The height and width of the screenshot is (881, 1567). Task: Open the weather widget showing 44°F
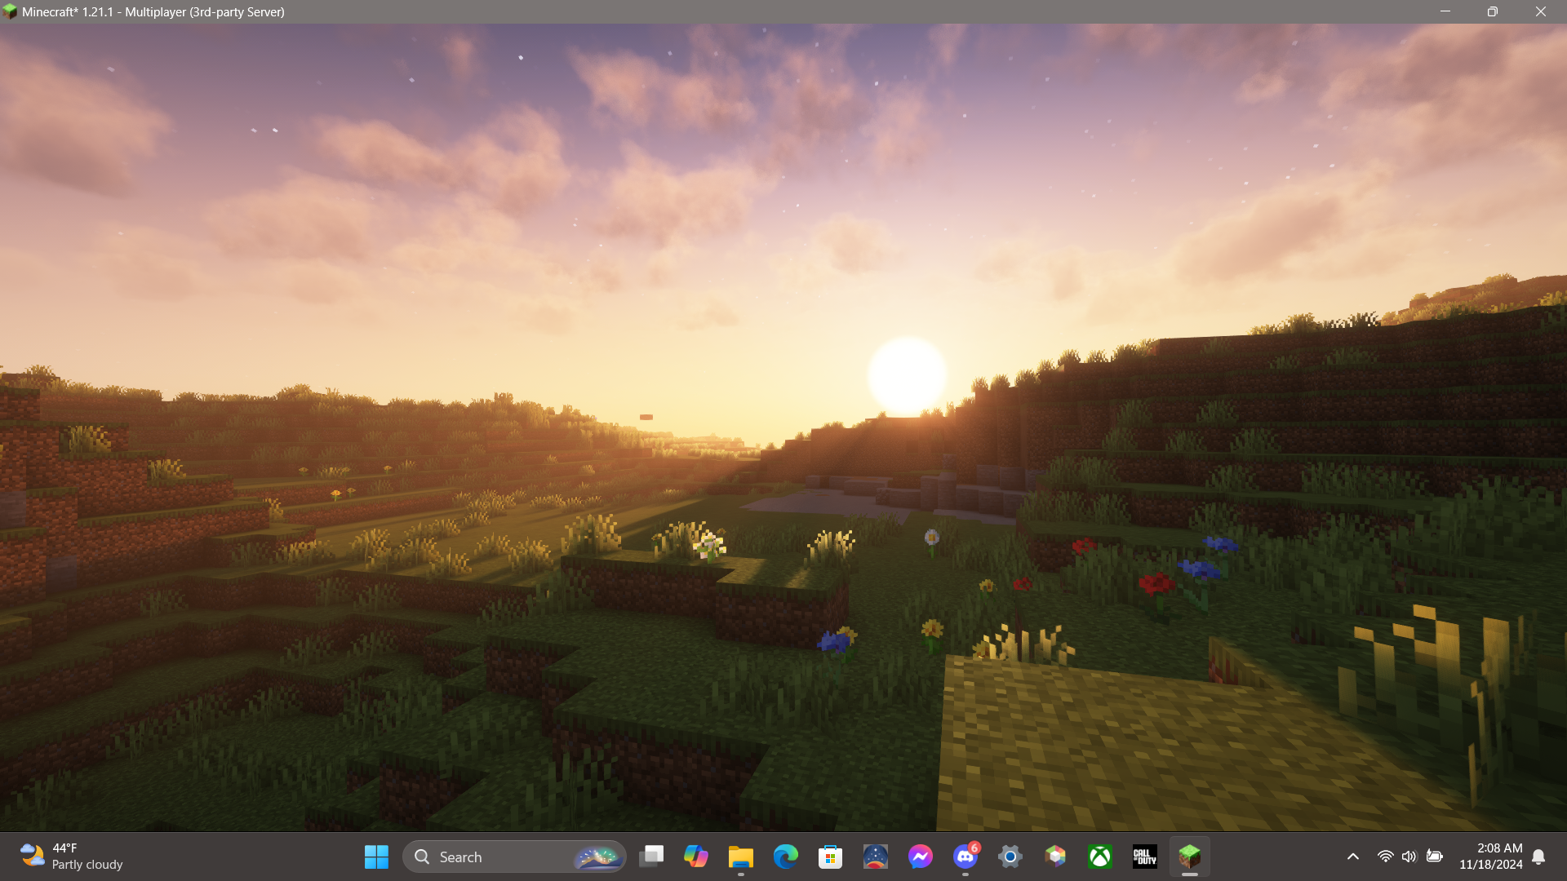coord(72,857)
